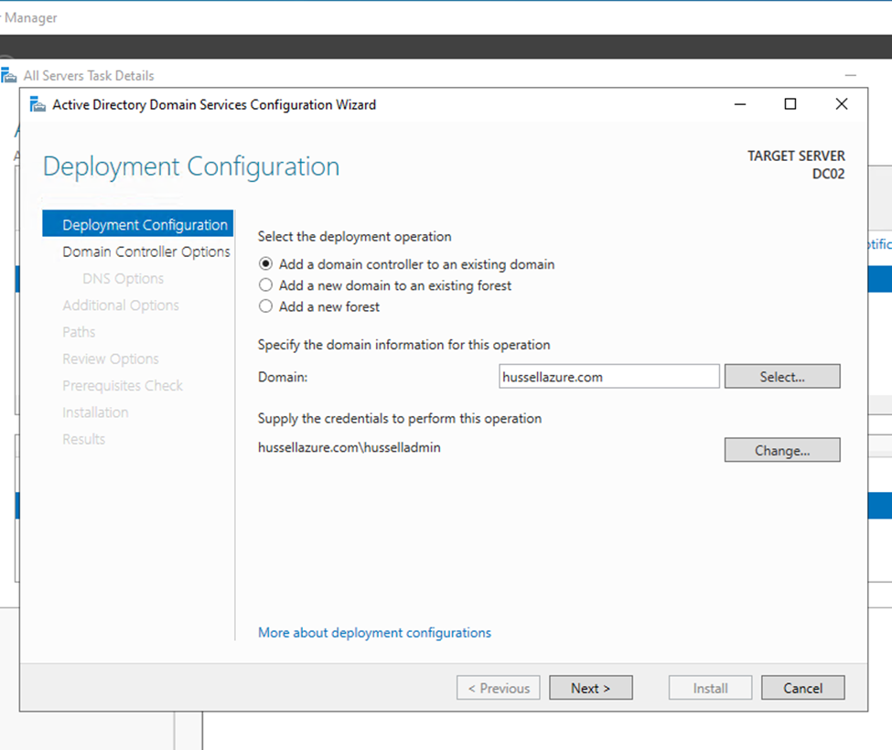Select "Add a domain controller to an existing domain"
Screen dimensions: 892x750
[x=265, y=264]
